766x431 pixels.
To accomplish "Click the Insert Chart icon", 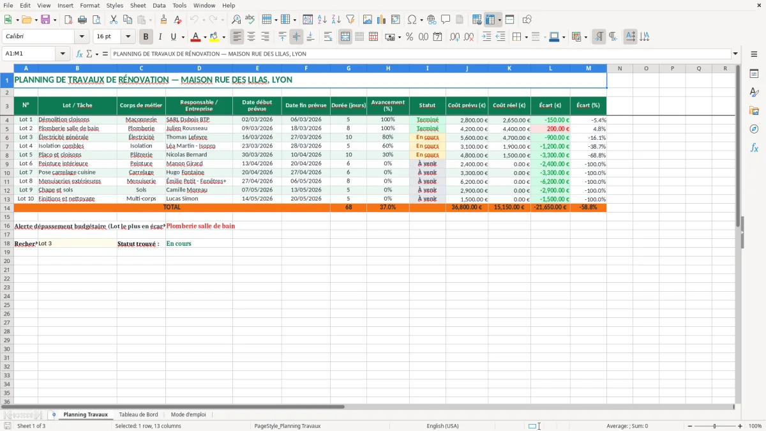I will click(382, 20).
